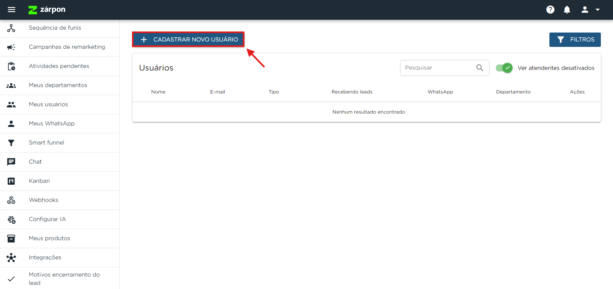Screen dimensions: 613x289
Task: Open the hamburger menu icon
Action: [x=12, y=10]
